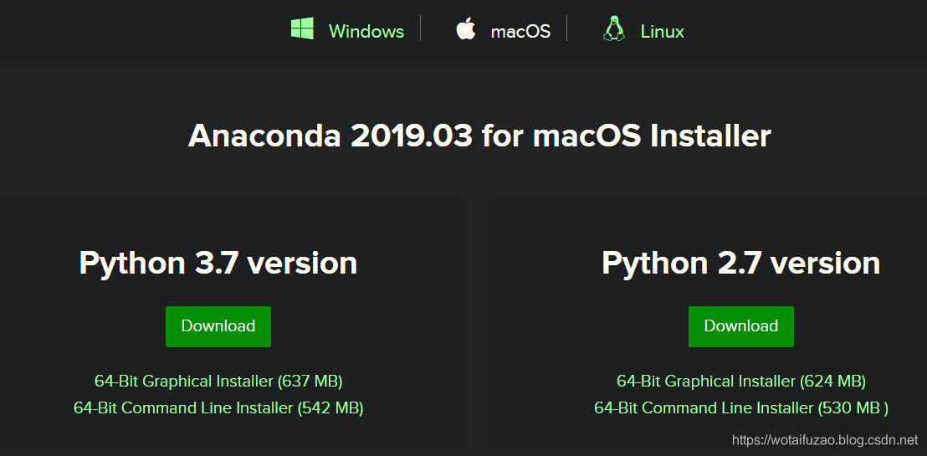Click the Apple logo icon
927x456 pixels.
point(466,28)
